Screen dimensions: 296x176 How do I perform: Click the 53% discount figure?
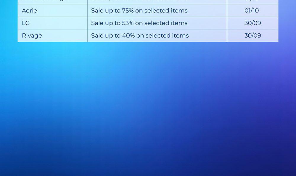point(128,23)
